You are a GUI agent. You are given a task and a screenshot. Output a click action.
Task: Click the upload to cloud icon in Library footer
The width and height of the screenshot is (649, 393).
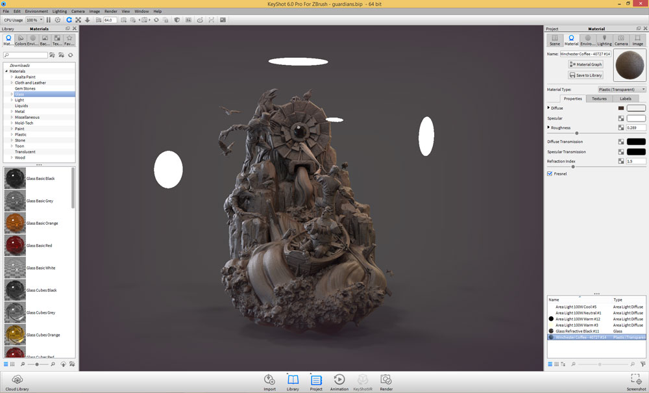63,364
